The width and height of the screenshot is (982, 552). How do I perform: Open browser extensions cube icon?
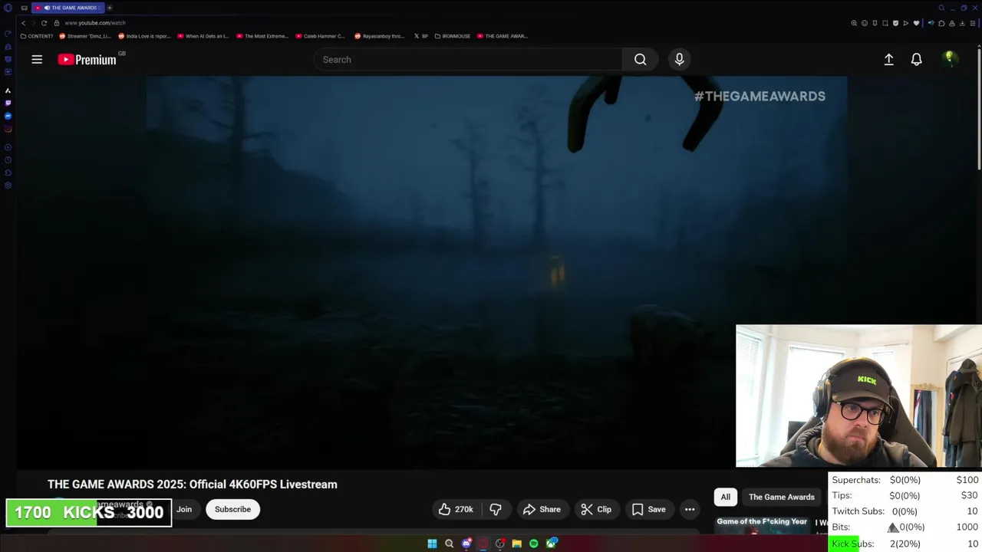coord(941,23)
